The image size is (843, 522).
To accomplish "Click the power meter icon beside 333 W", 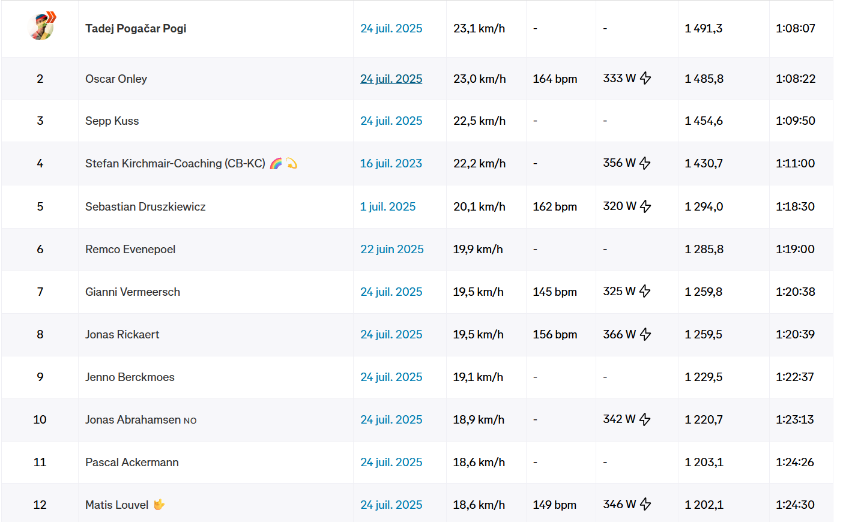I will 645,79.
